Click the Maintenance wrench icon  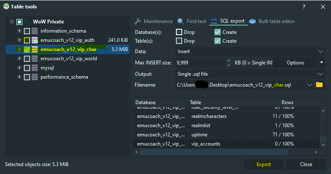click(138, 21)
